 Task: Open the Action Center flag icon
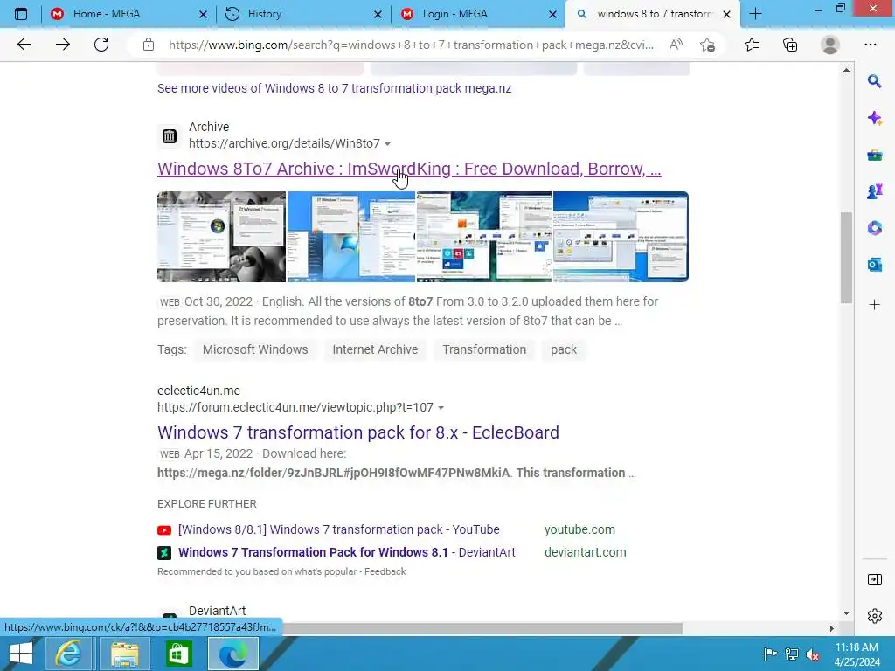pos(770,654)
